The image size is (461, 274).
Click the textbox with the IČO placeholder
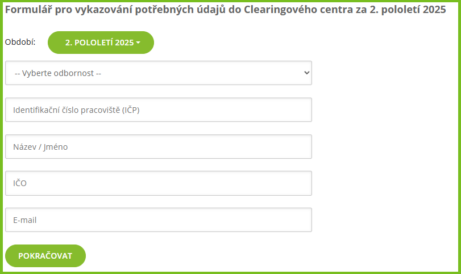point(159,183)
